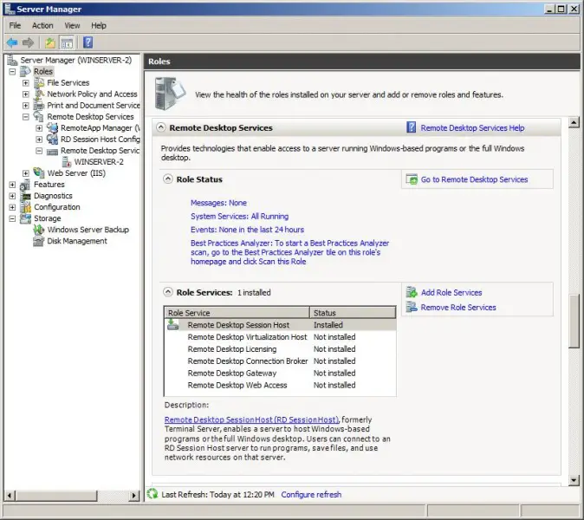Image resolution: width=584 pixels, height=520 pixels.
Task: Click the RD Session Host Configuration icon
Action: tap(52, 140)
